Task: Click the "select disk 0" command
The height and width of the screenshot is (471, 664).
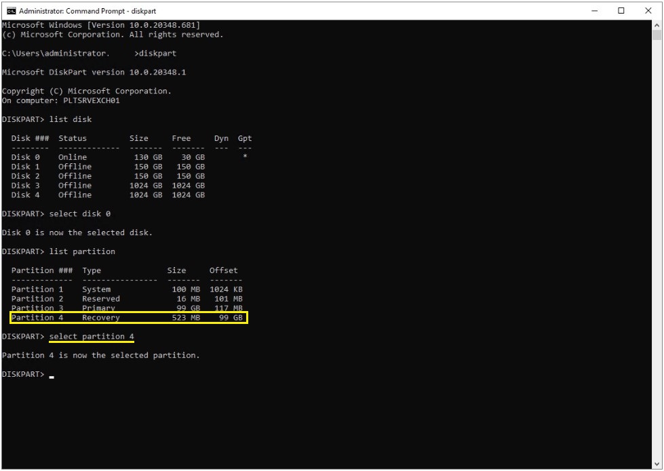Action: 79,213
